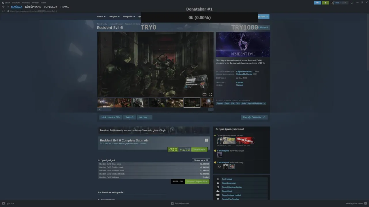The image size is (369, 207).
Task: Open the Oyunlar menu
Action: tap(35, 3)
